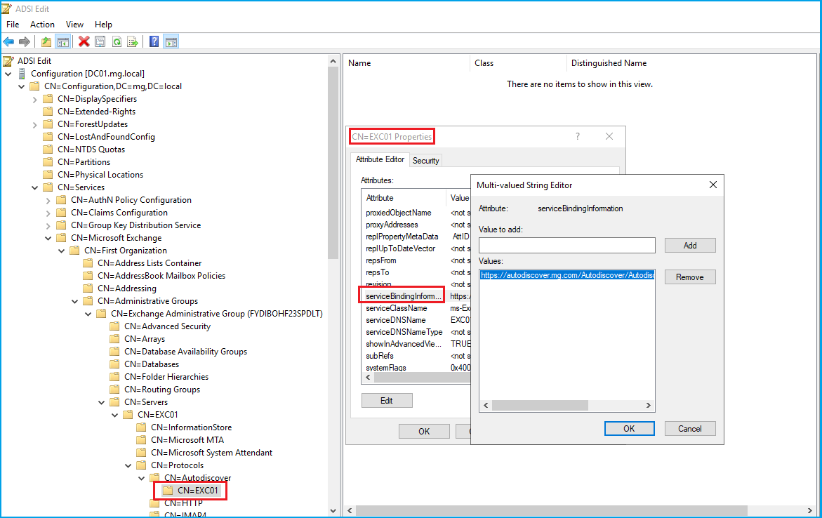Image resolution: width=822 pixels, height=518 pixels.
Task: Open Properties via toolbar icon
Action: 100,42
